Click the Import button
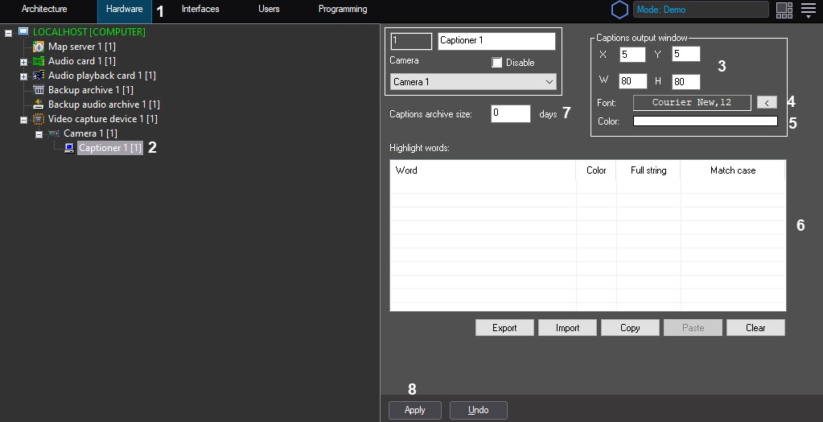 click(567, 328)
